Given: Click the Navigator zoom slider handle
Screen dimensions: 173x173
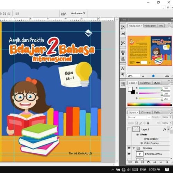Looking at the screenshot, I should point(153,76).
